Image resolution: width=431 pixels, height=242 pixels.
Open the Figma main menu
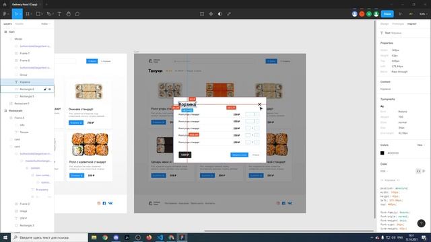click(x=5, y=13)
